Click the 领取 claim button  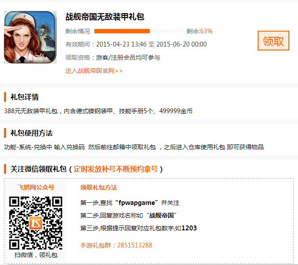273,41
